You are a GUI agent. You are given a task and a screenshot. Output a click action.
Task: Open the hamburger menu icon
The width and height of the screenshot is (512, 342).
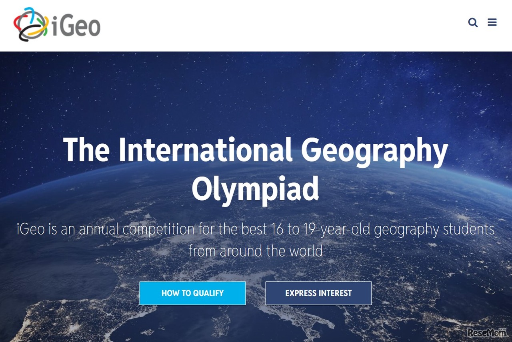[x=492, y=22]
